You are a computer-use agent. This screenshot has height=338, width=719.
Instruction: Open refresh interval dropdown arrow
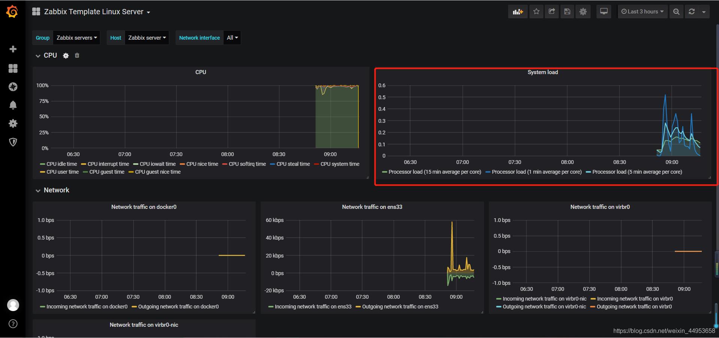point(704,12)
